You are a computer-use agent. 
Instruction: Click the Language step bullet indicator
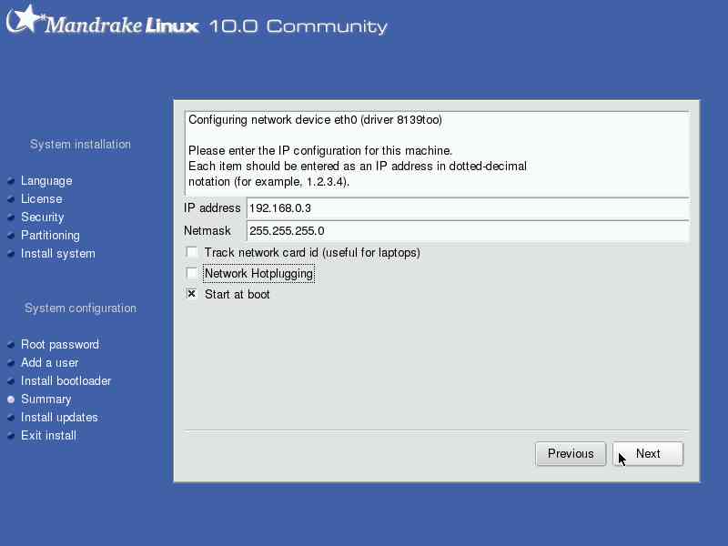coord(11,181)
